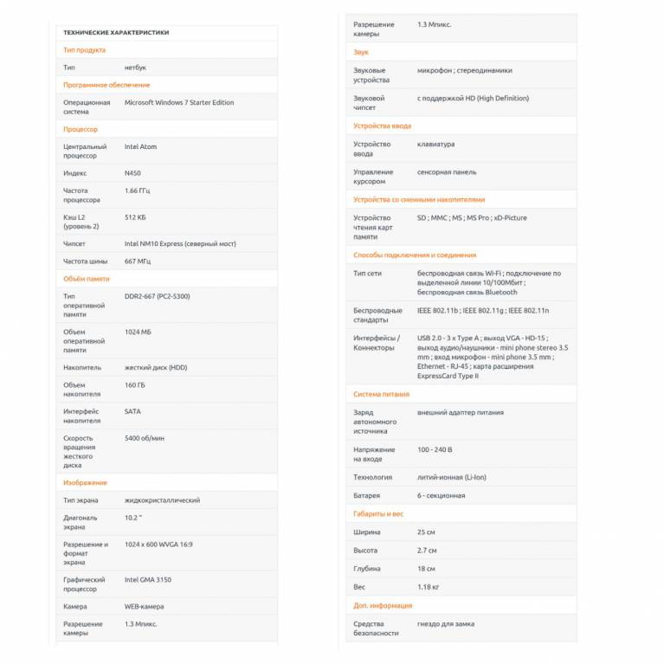Viewport: 664px width, 664px height.
Task: Click the 'Процессор' section header
Action: click(x=81, y=129)
